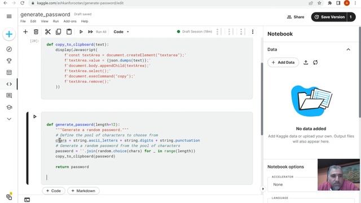
Task: Open the console panel icon
Action: [27, 200]
